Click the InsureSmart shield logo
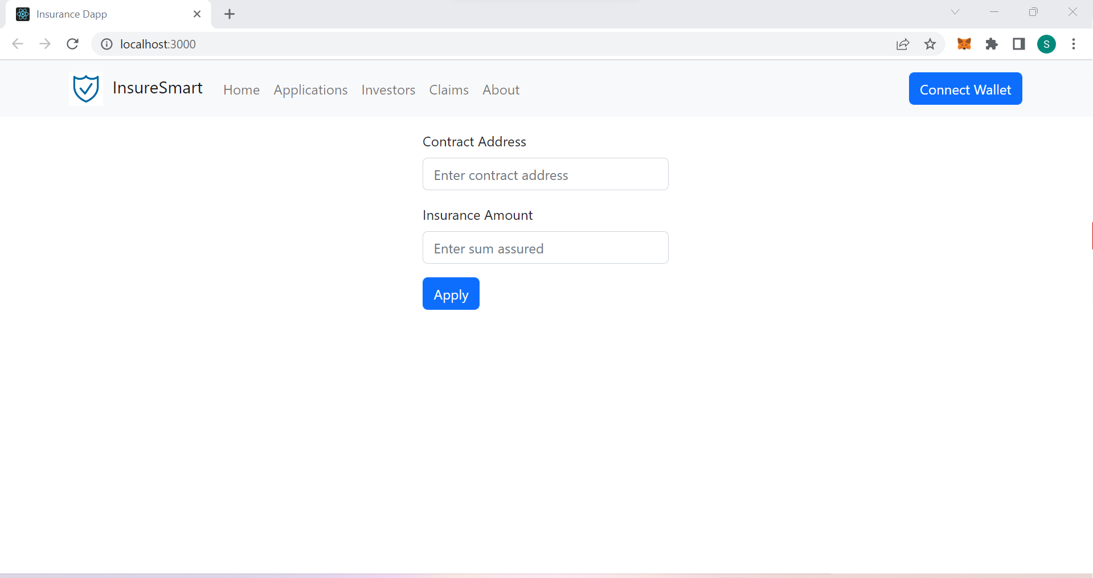Image resolution: width=1093 pixels, height=578 pixels. tap(86, 89)
